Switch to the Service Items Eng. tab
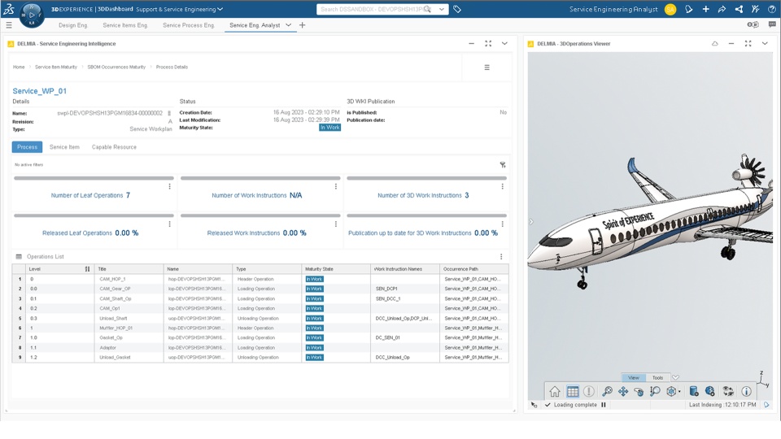 (125, 25)
